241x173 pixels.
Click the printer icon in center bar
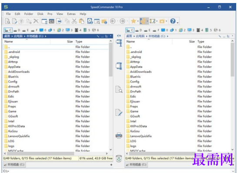(119, 136)
